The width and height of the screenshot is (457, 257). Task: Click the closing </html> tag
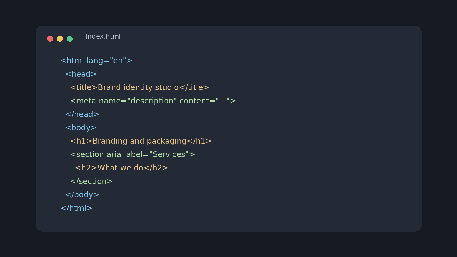click(77, 208)
